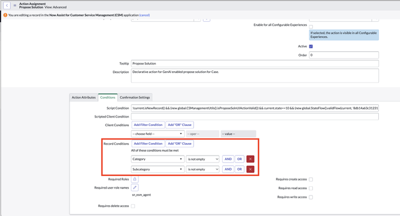This screenshot has width=400, height=216.
Task: Add OR Clause under Record Conditions
Action: pyautogui.click(x=179, y=144)
